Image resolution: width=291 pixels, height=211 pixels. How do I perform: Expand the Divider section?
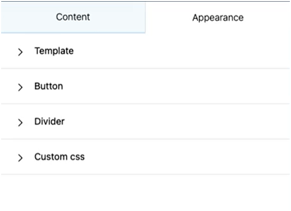click(145, 121)
